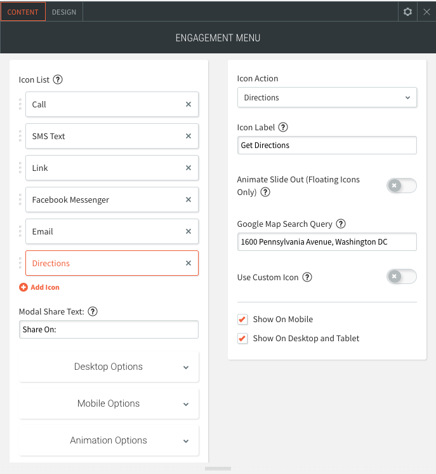Open the settings gear icon

407,11
